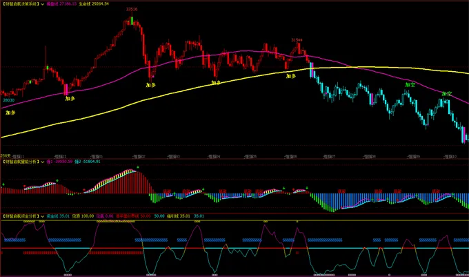Click the 见顶 100.00 readout
This screenshot has height=277, width=469.
[83, 216]
